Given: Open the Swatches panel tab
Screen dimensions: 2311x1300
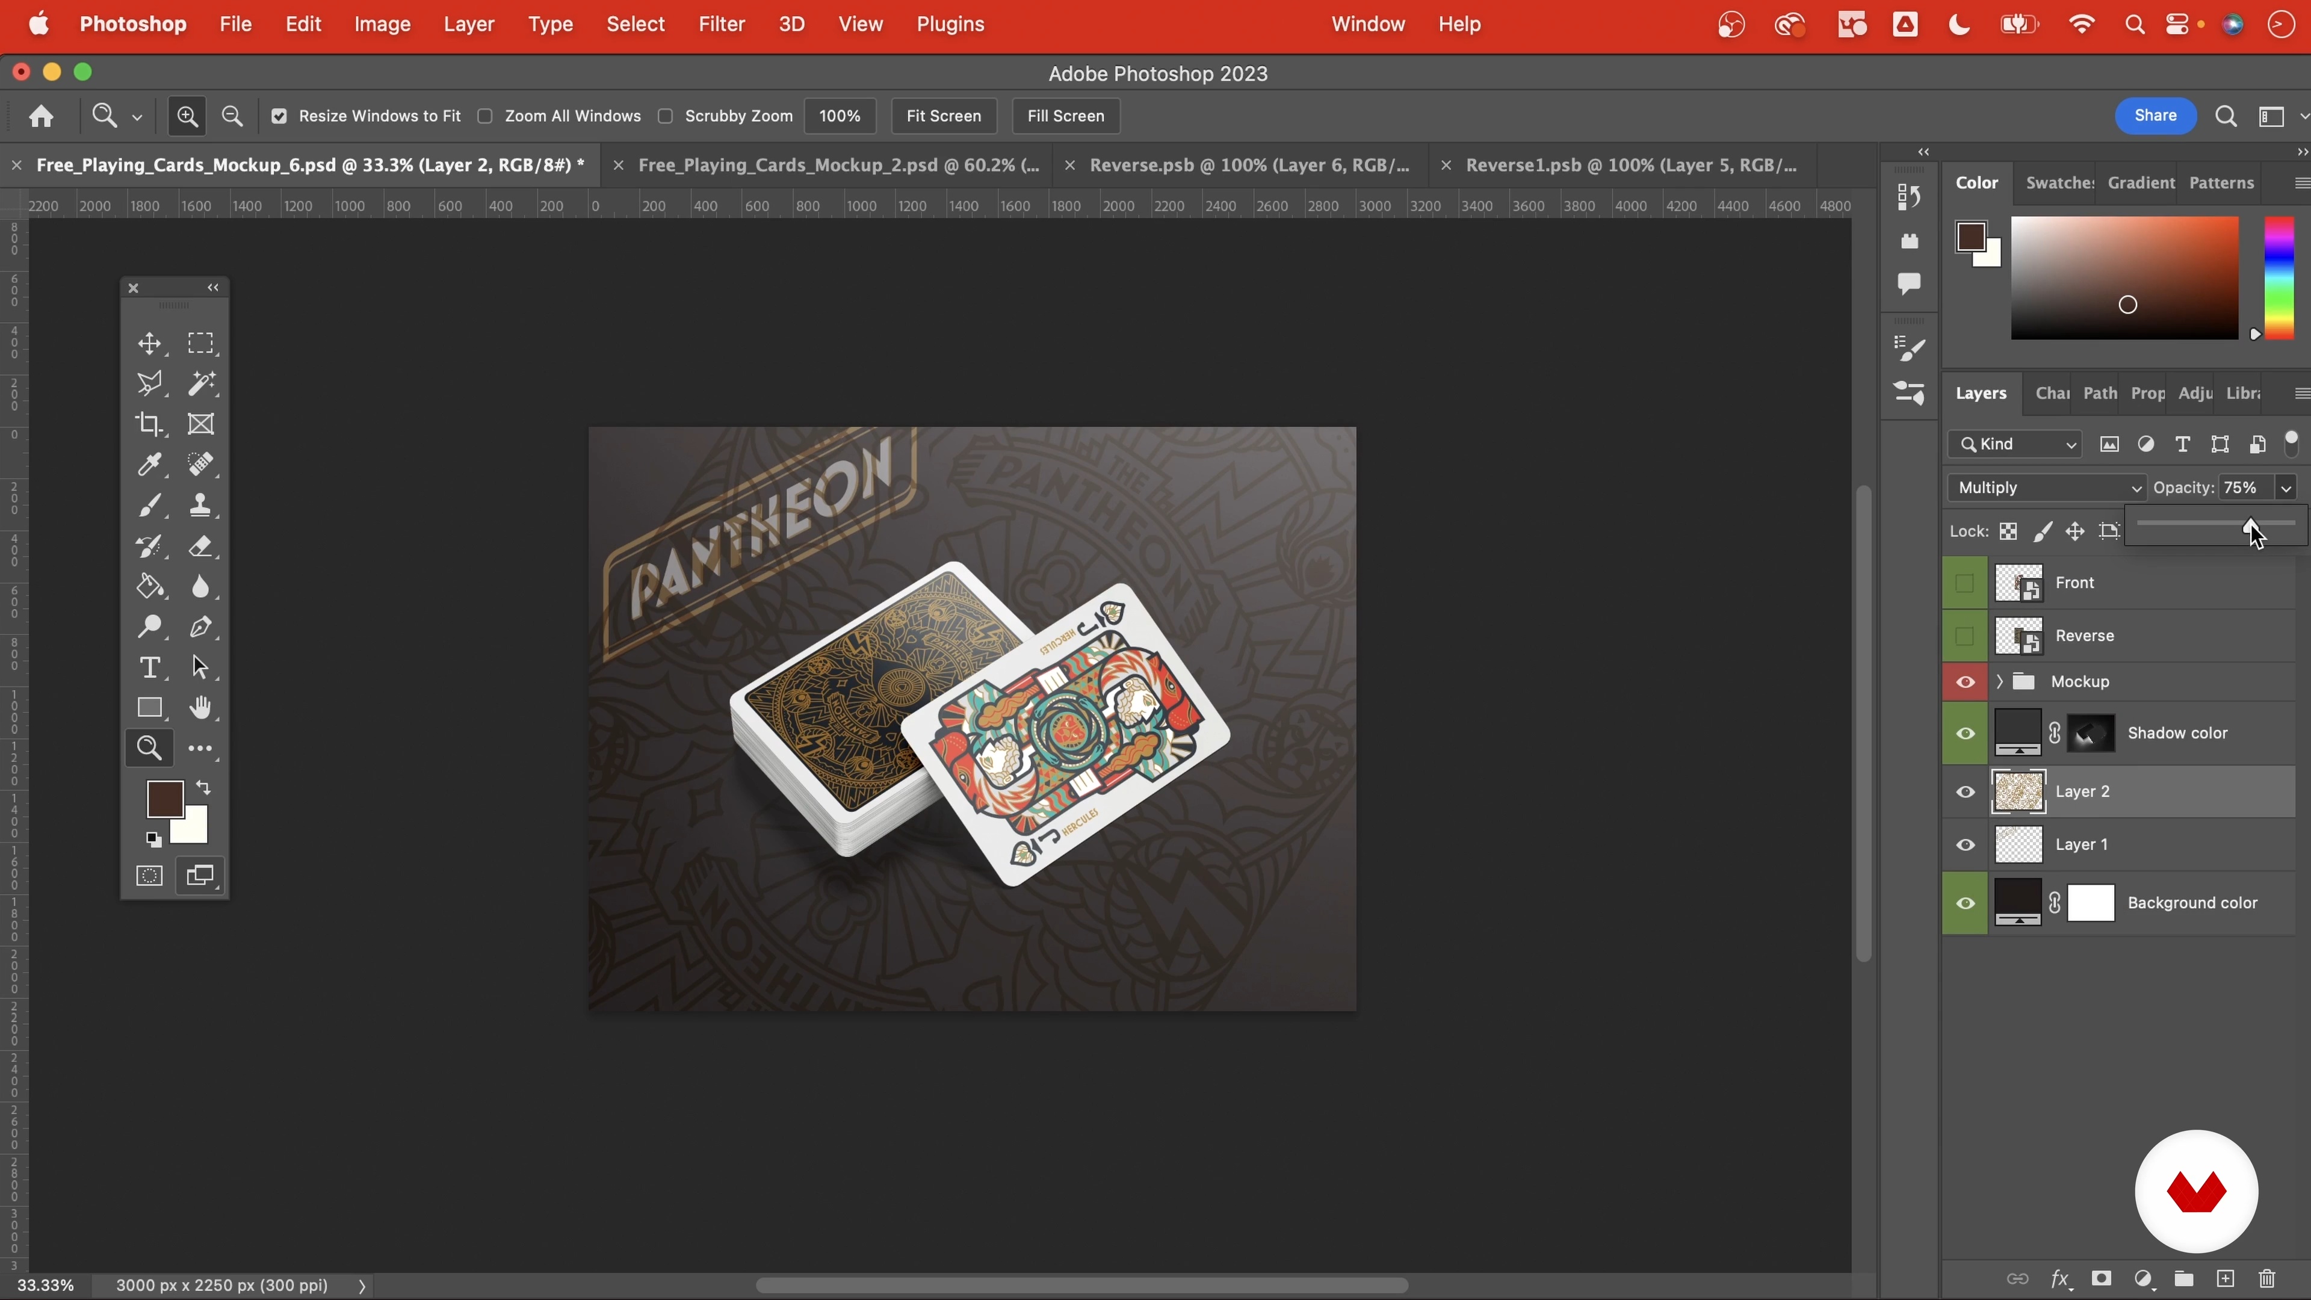Looking at the screenshot, I should point(2060,183).
